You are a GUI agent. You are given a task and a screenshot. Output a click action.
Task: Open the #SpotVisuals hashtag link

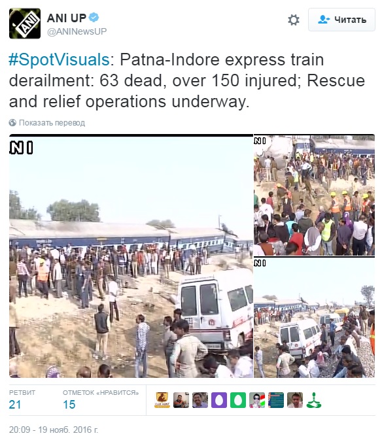(60, 59)
